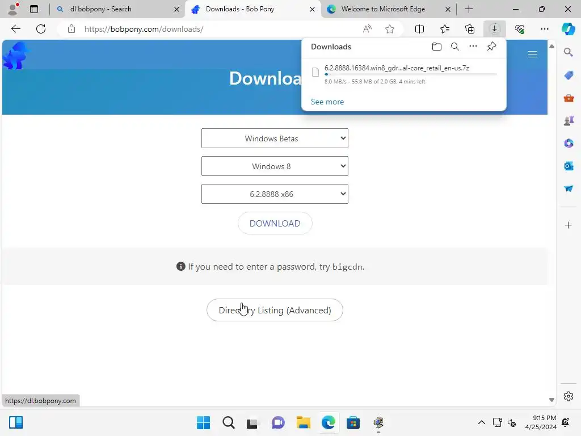Open Windows Start menu
The height and width of the screenshot is (436, 581).
click(x=203, y=422)
